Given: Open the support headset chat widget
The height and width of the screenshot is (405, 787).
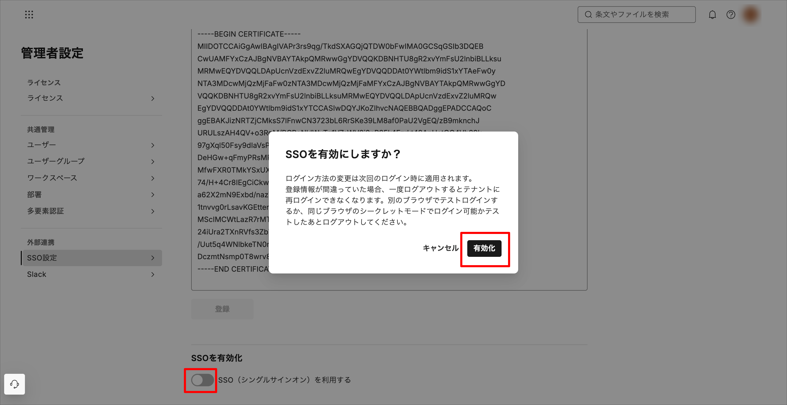Looking at the screenshot, I should (14, 384).
